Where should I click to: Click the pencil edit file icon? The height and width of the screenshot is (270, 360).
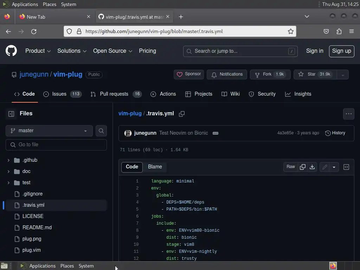pos(324,167)
